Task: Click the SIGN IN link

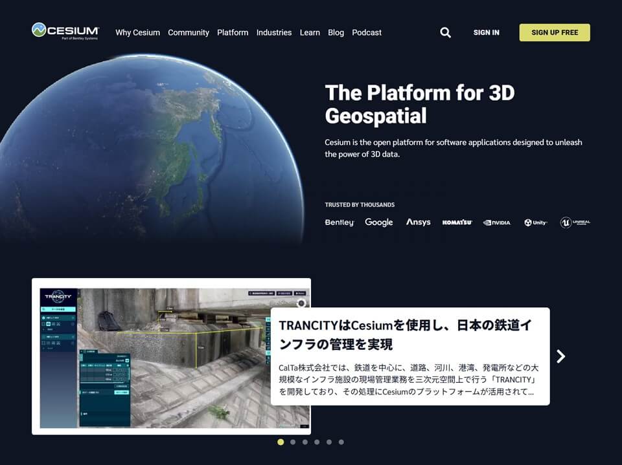Action: tap(486, 32)
